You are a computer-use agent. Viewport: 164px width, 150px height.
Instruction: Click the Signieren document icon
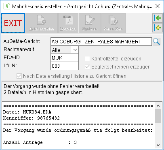[x=90, y=23]
